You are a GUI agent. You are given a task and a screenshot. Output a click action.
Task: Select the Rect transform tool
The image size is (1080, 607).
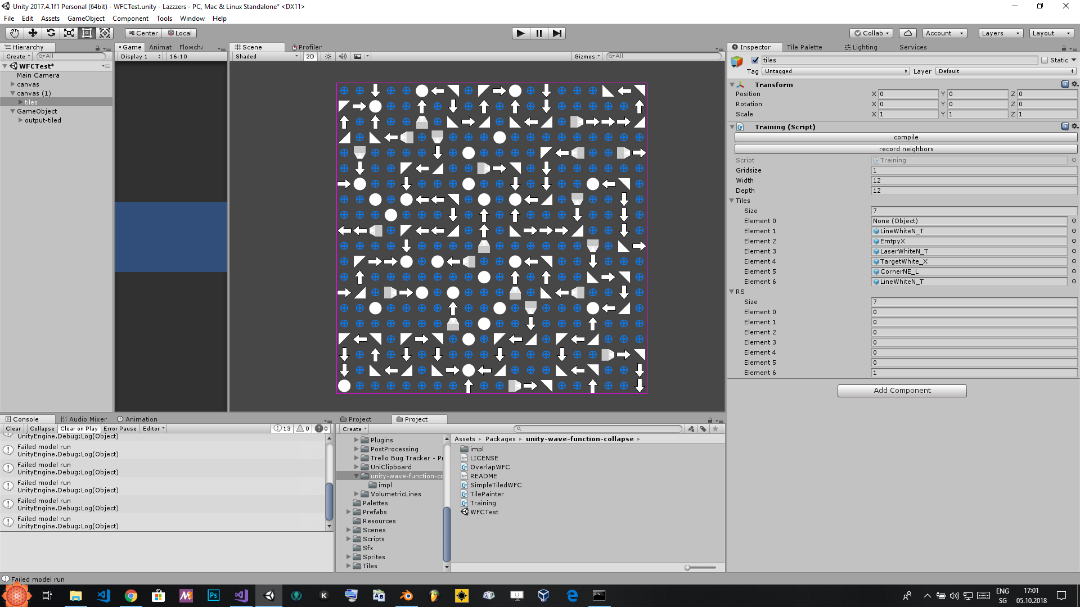pos(87,33)
